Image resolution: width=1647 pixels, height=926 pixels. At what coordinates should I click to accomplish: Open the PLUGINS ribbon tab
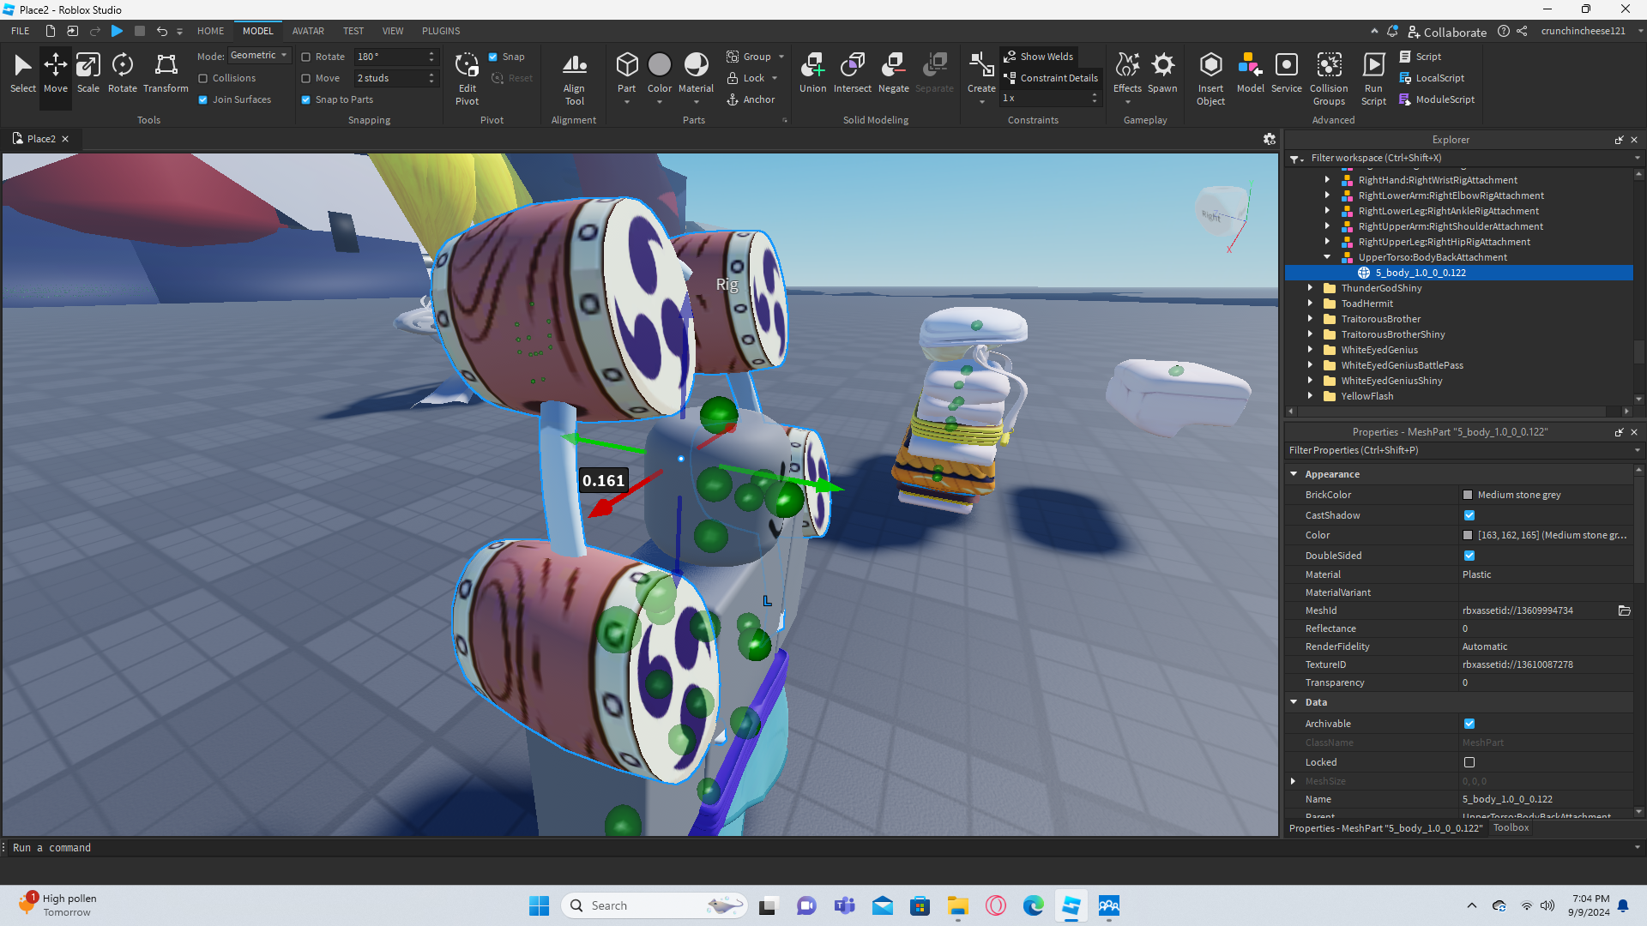(x=441, y=31)
